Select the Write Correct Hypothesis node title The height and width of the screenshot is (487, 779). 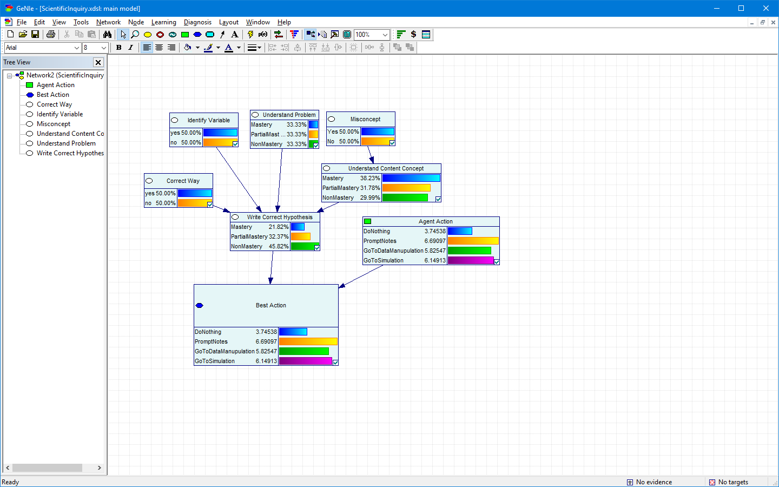pyautogui.click(x=280, y=217)
